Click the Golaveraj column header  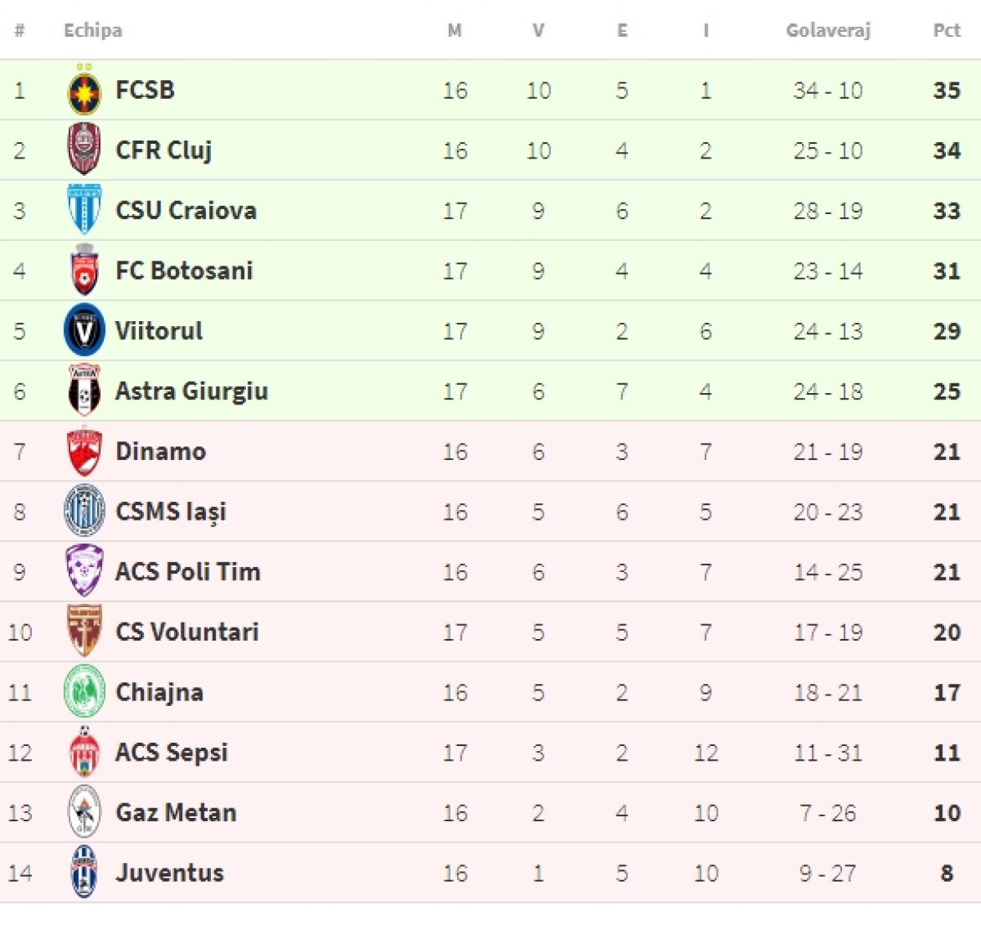click(x=827, y=31)
